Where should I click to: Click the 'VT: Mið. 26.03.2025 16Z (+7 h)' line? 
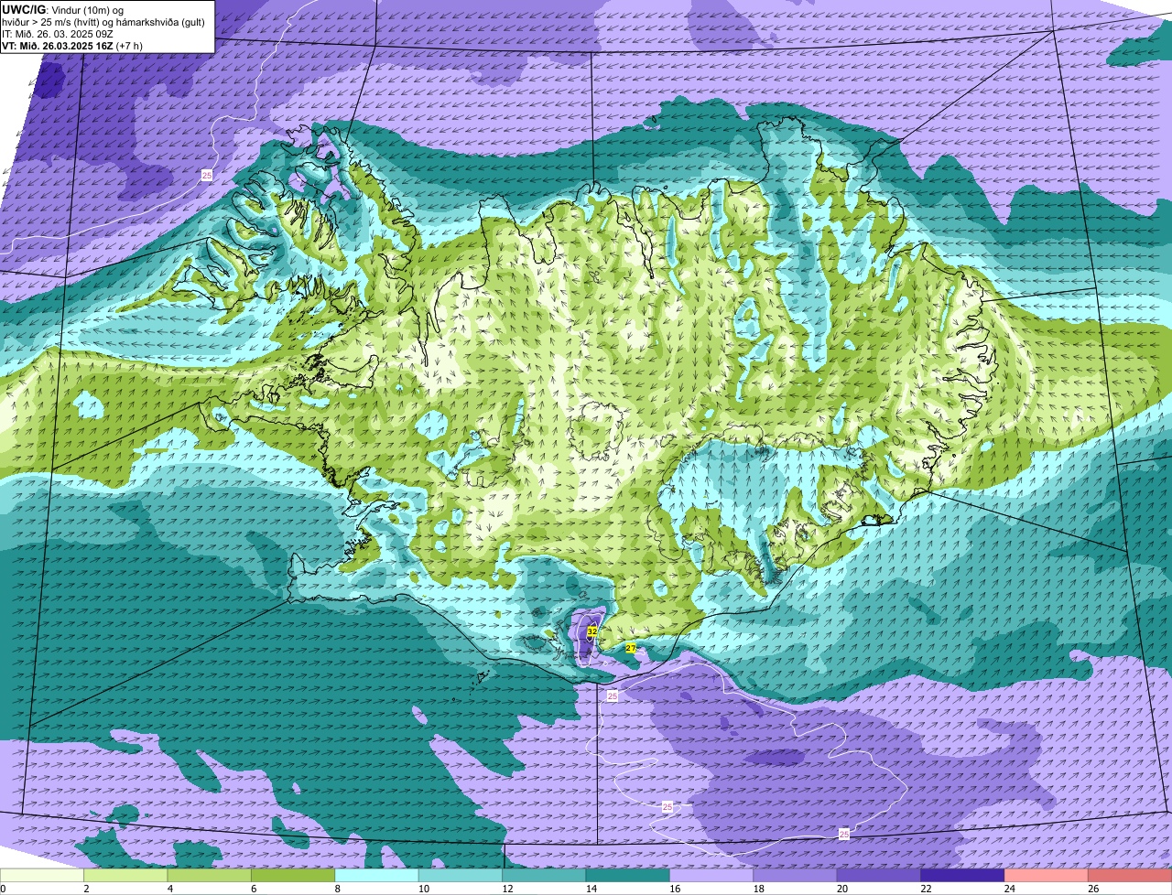point(72,45)
